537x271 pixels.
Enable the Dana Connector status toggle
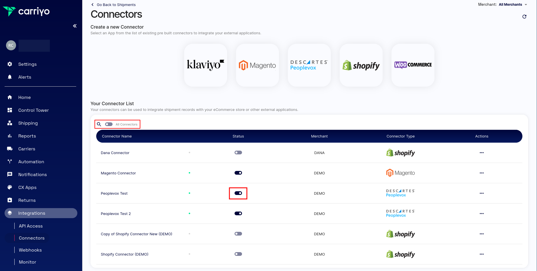[x=238, y=153]
